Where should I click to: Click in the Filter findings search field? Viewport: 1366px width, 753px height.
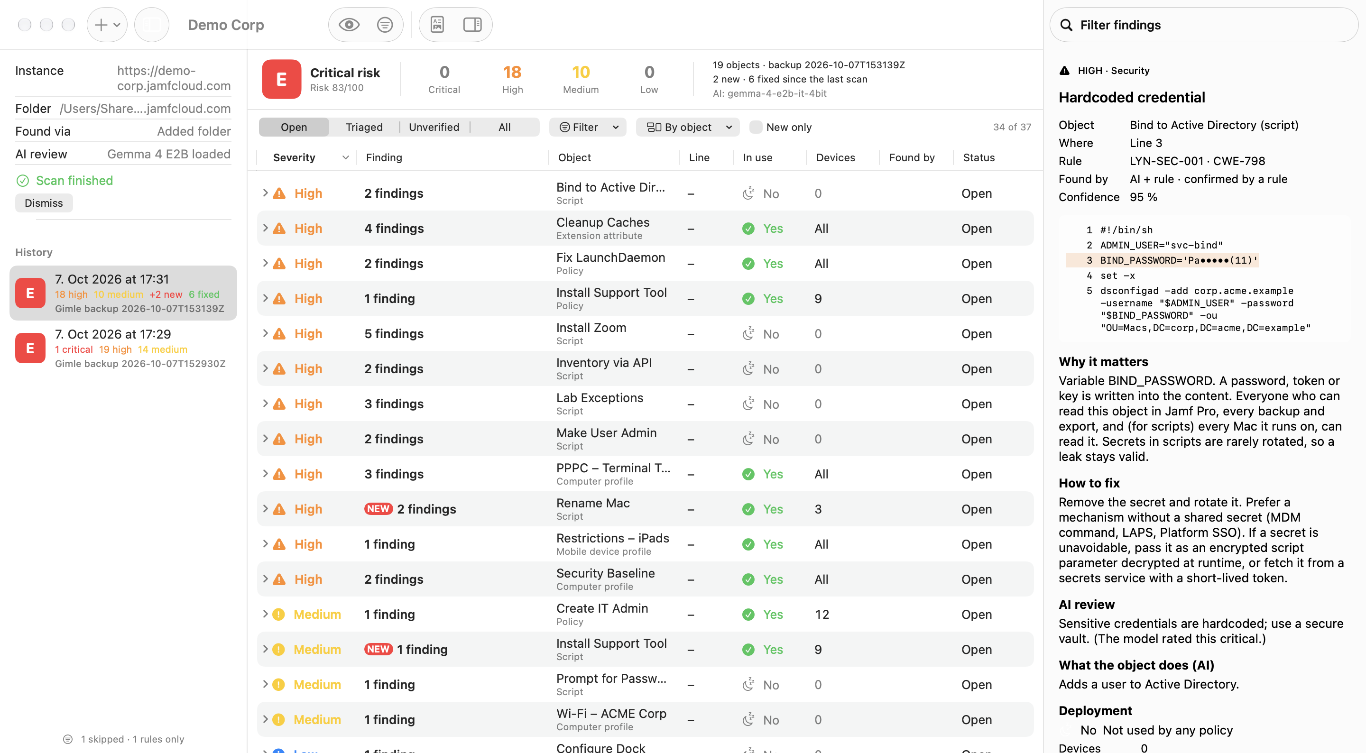pyautogui.click(x=1204, y=25)
